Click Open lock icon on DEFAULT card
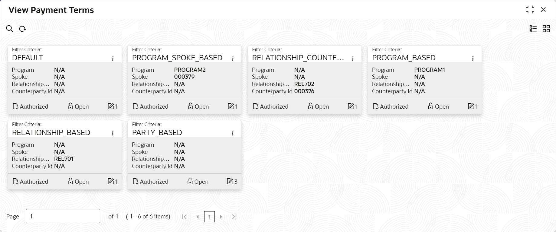Screen dimensions: 556x232 (70, 106)
